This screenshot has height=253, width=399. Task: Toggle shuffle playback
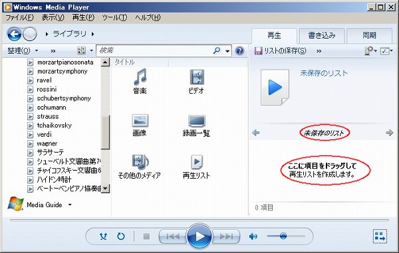coord(103,236)
